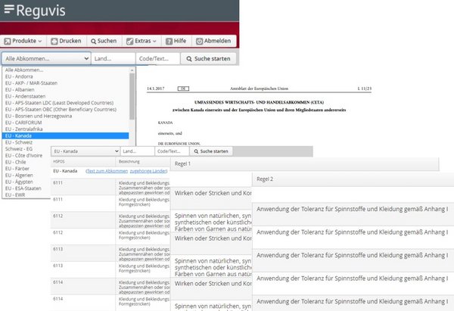Select 'EU - Côte d'Ivoire' option
Image resolution: width=454 pixels, height=311 pixels.
pos(23,156)
